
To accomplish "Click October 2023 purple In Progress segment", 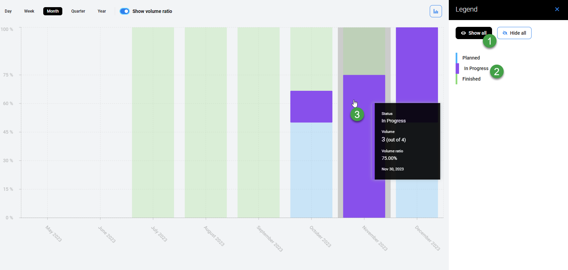I will tap(311, 106).
